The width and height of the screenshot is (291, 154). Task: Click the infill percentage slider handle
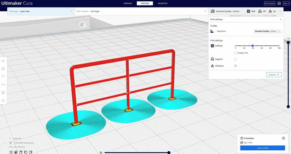point(252,46)
